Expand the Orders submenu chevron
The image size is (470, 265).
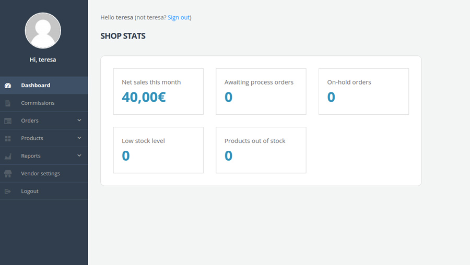pos(79,121)
